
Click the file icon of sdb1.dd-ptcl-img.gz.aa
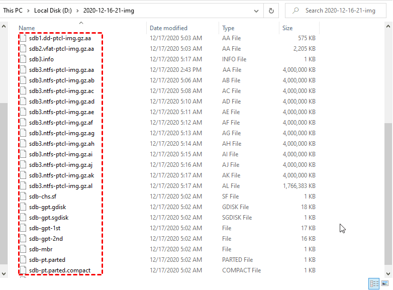click(24, 38)
